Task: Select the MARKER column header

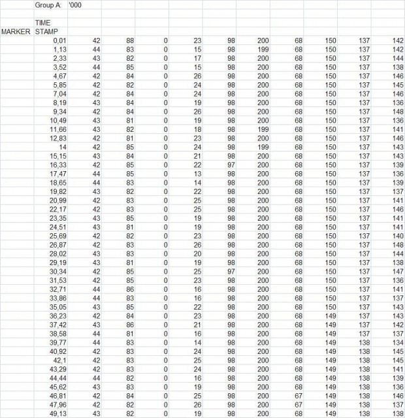Action: click(17, 31)
